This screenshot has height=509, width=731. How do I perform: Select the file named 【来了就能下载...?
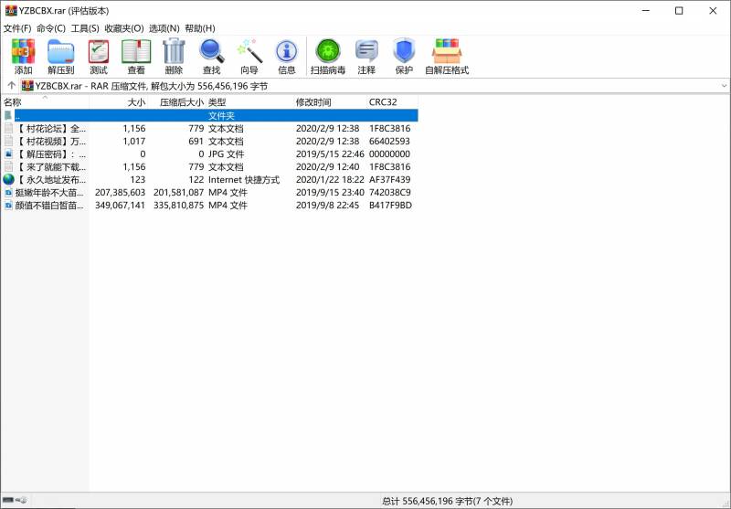pos(51,166)
